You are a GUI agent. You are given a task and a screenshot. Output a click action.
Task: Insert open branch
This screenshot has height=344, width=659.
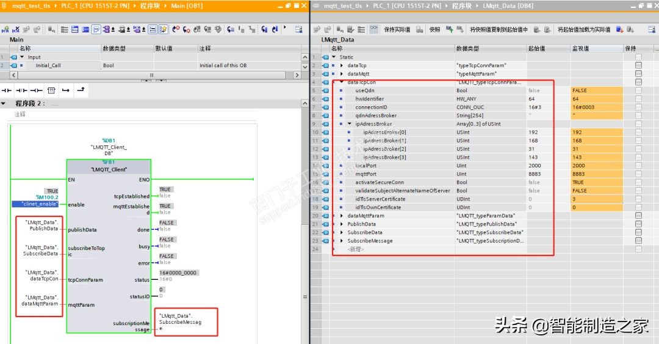tap(65, 90)
